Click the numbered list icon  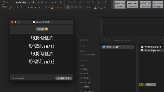[x=74, y=2]
